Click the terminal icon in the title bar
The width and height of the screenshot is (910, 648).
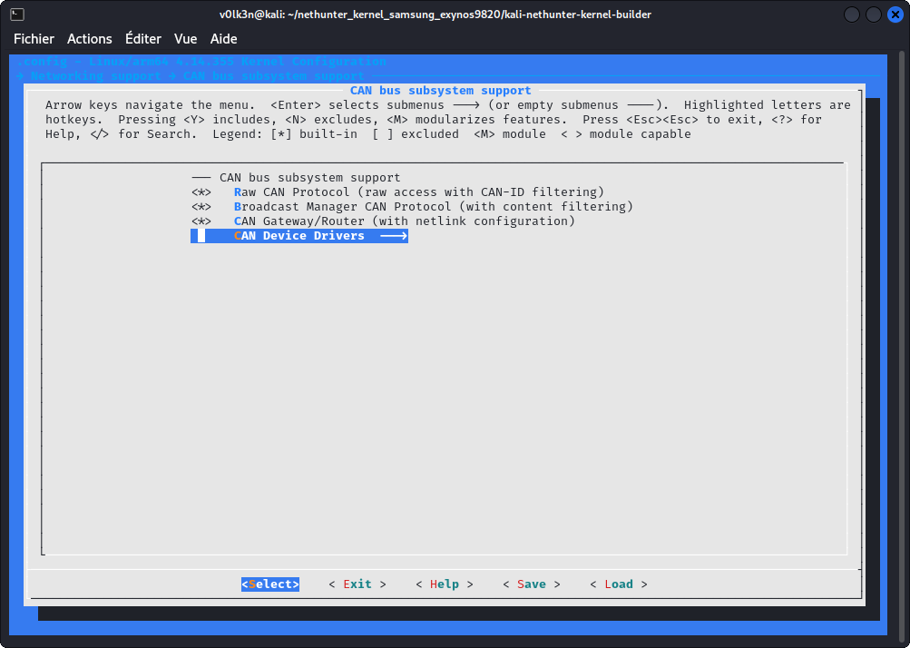[x=17, y=15]
